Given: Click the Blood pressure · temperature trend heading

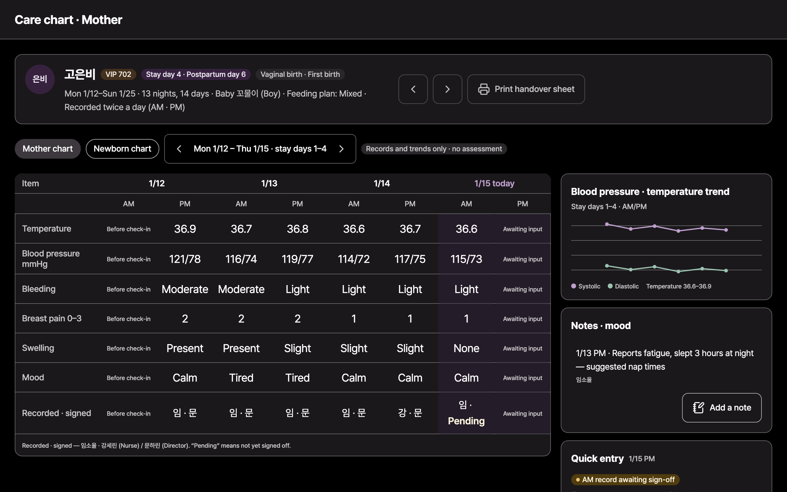Looking at the screenshot, I should coord(650,191).
